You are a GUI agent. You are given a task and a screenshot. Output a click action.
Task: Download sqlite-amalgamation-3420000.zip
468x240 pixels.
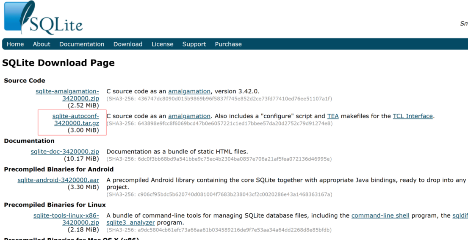[67, 95]
